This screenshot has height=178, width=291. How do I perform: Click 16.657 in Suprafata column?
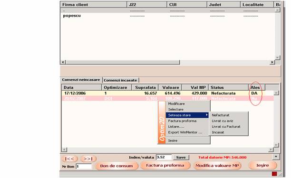(151, 93)
